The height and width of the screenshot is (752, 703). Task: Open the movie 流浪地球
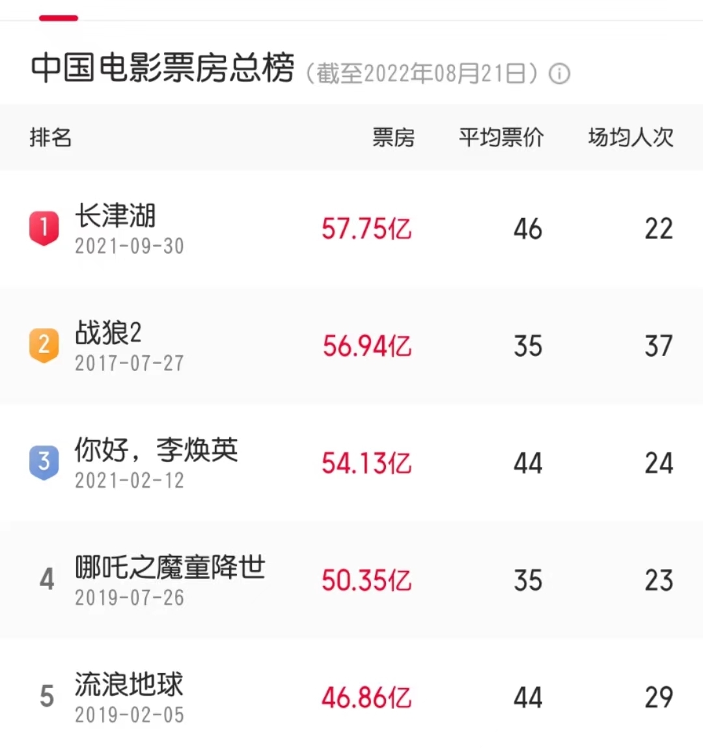pos(129,685)
